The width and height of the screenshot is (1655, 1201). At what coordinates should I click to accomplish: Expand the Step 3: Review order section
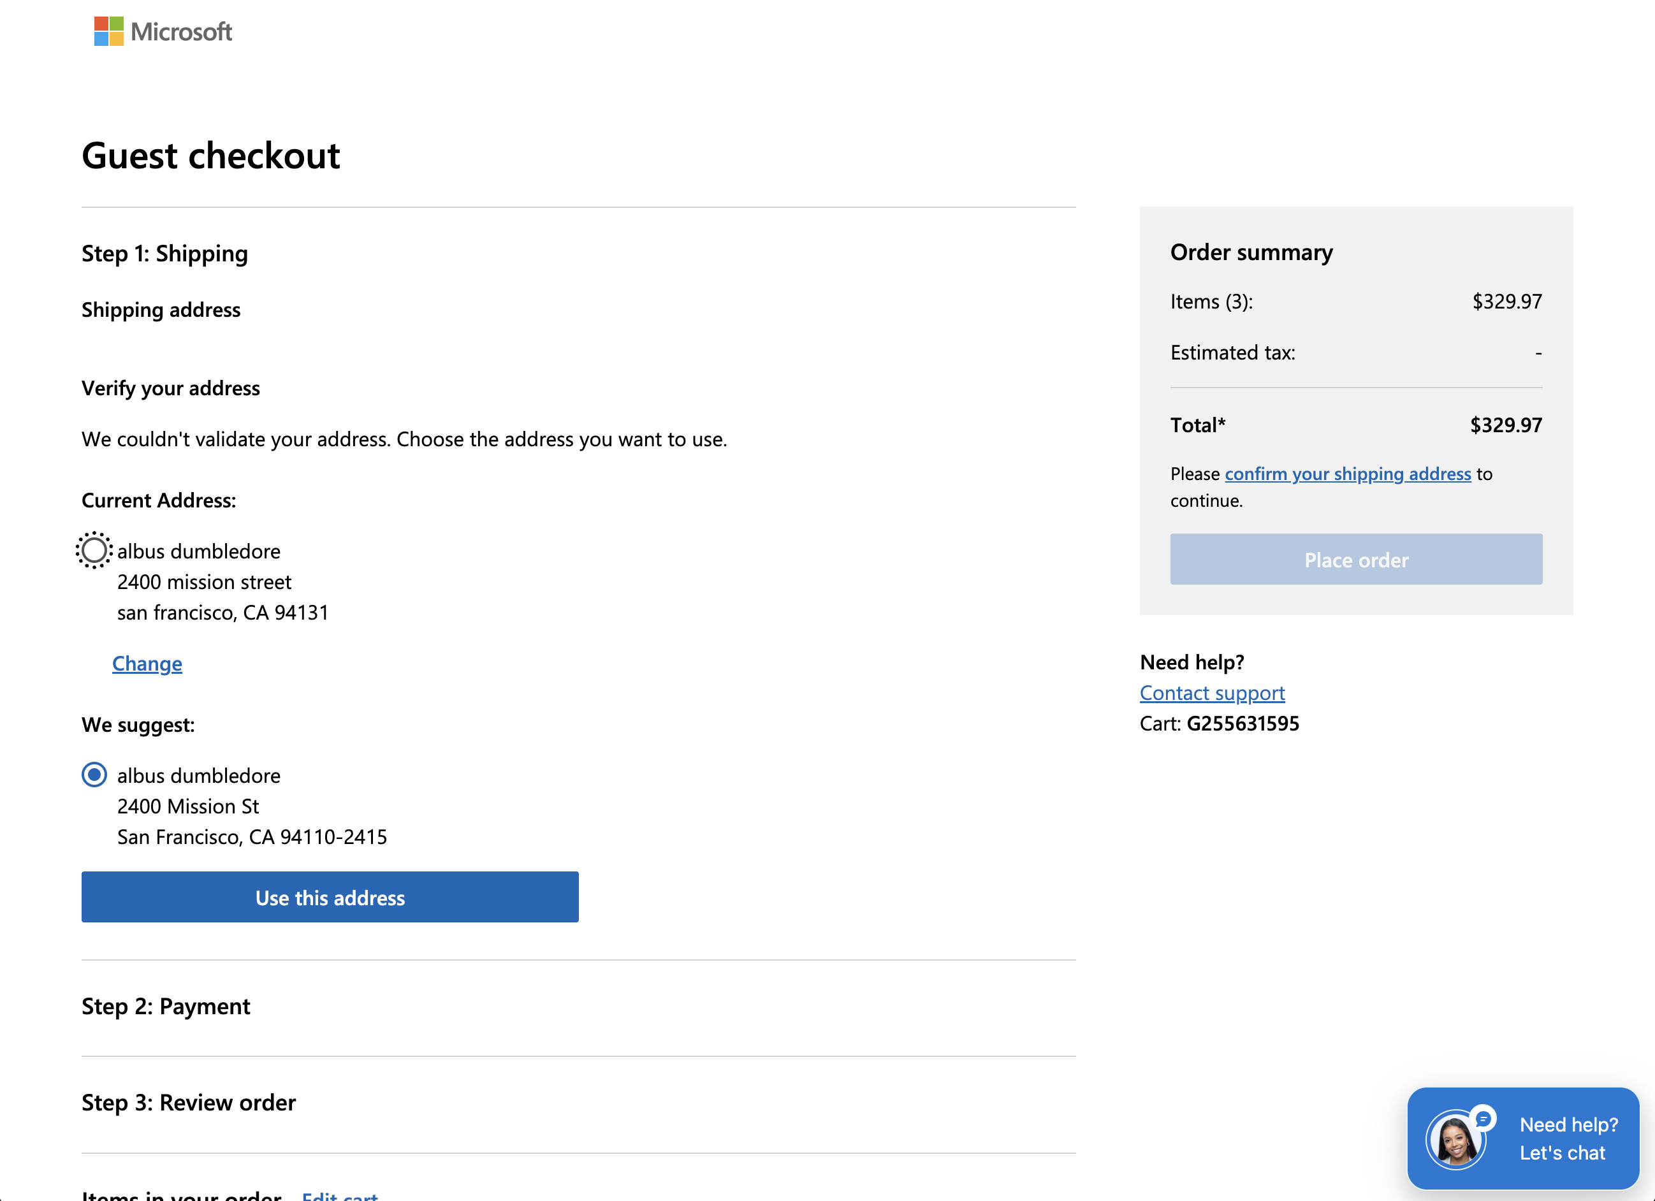(x=187, y=1103)
